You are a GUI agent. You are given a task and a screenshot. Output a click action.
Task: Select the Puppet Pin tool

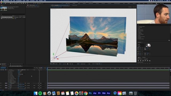(28, 3)
